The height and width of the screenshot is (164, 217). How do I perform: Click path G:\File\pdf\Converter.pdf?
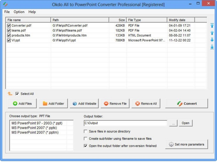coord(70,25)
